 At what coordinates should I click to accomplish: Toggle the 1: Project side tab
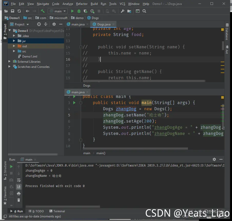[x=5, y=32]
